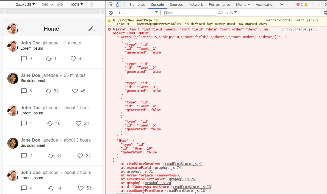Open the top context selector dropdown
This screenshot has width=327, height=194.
pos(138,13)
